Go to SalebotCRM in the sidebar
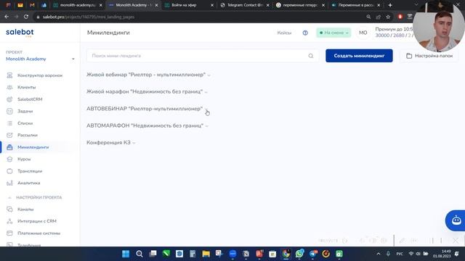 tap(30, 99)
